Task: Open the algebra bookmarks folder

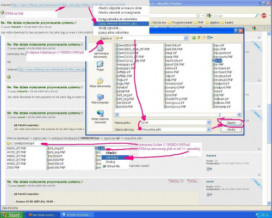Action: (212, 22)
